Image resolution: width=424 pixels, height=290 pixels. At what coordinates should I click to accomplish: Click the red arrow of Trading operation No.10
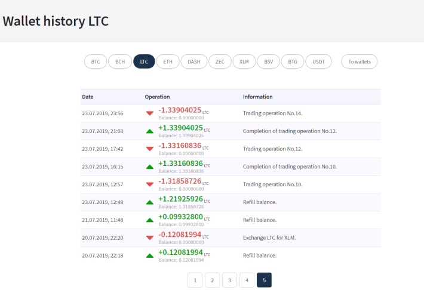coord(149,184)
